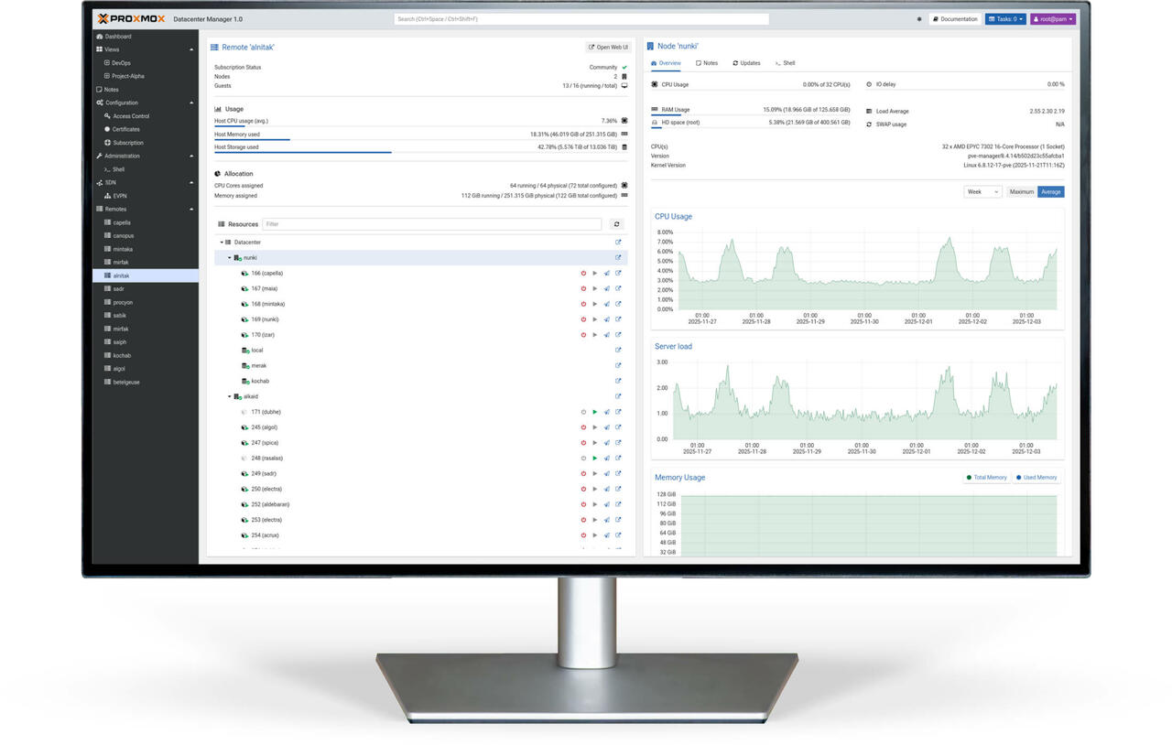Refresh the Resources list

(616, 223)
